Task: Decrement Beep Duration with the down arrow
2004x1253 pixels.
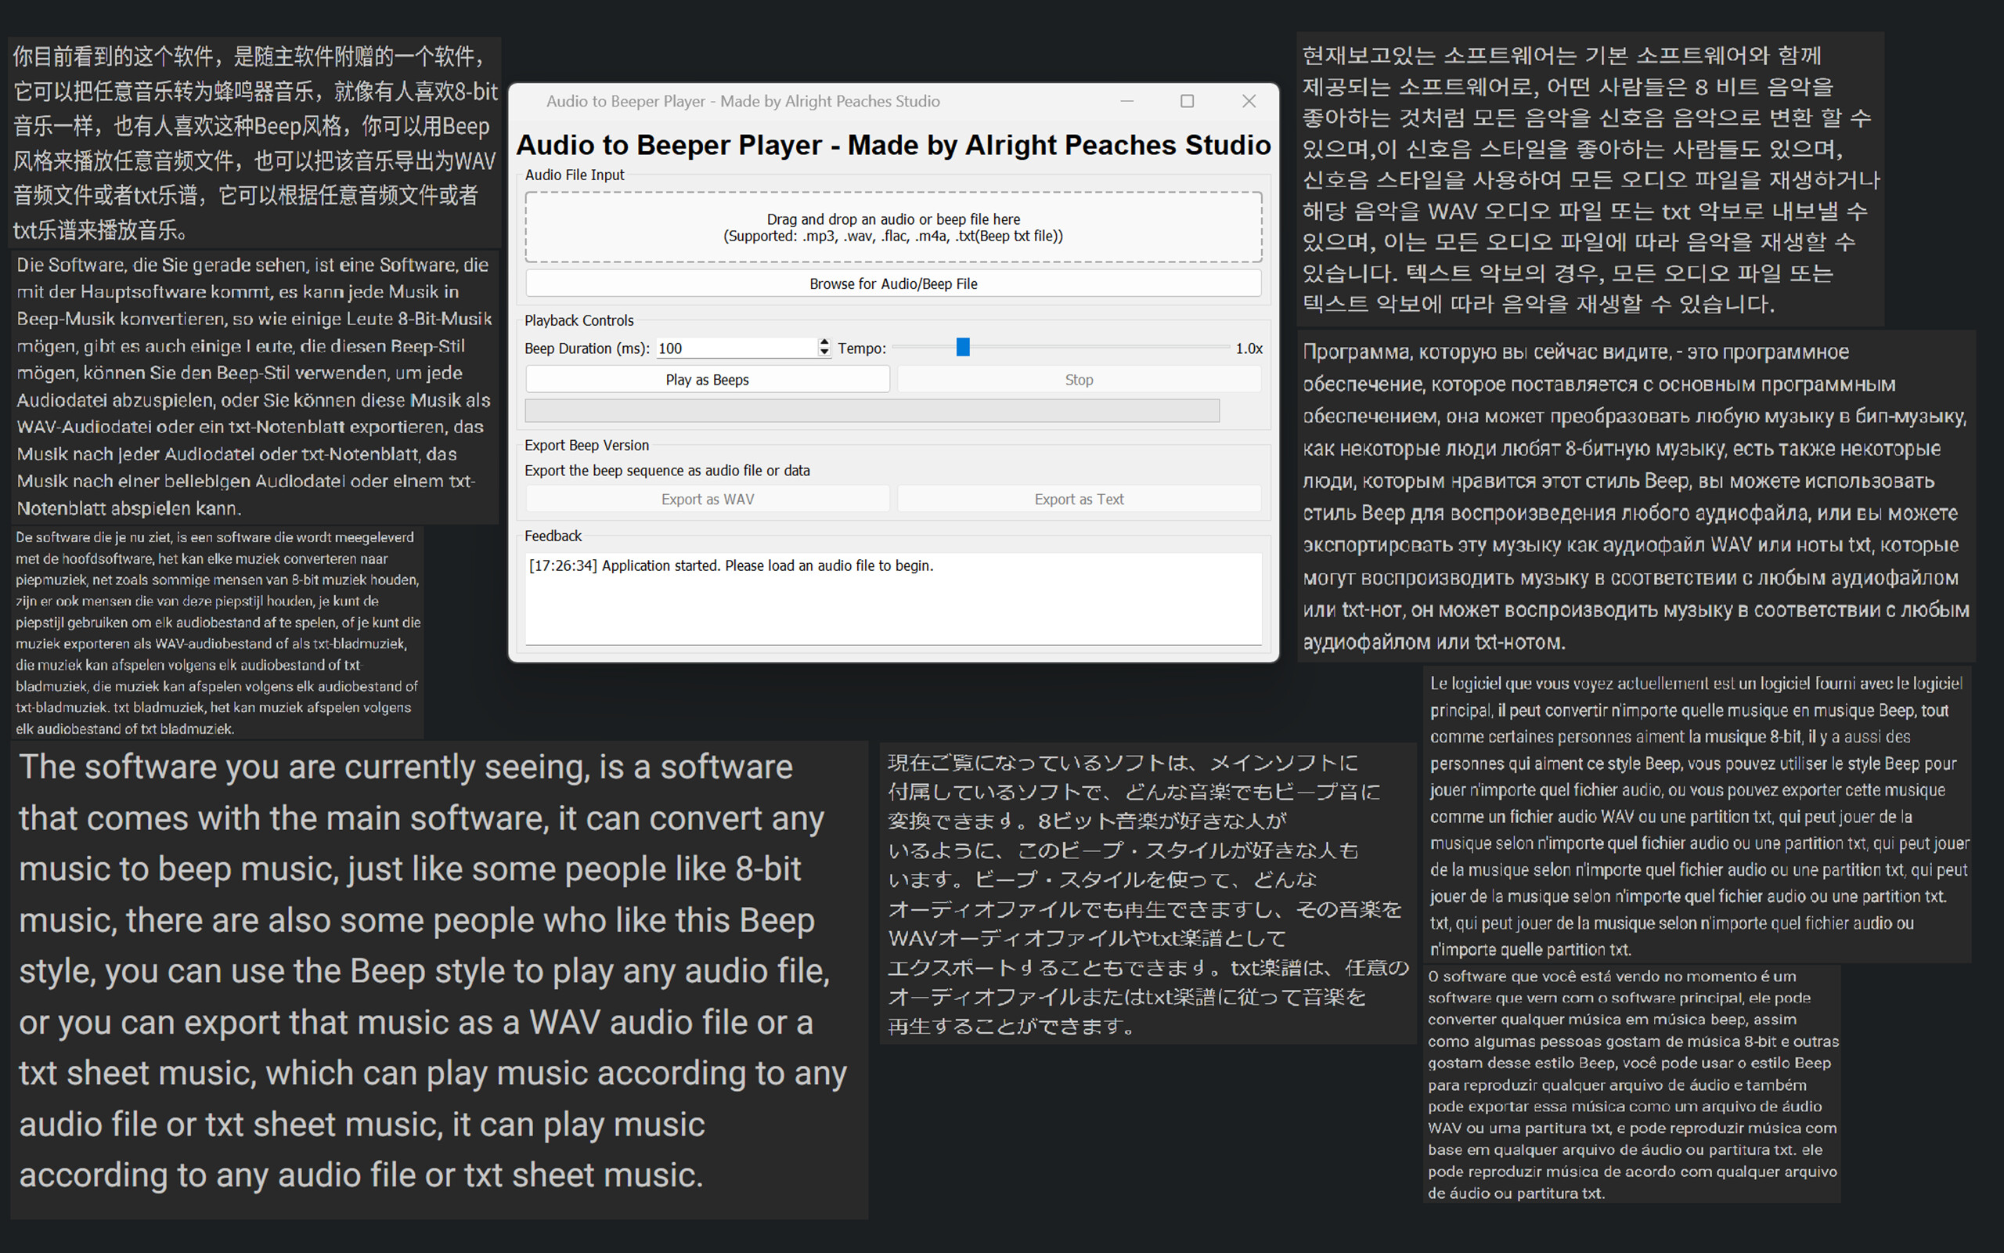Action: [x=824, y=352]
